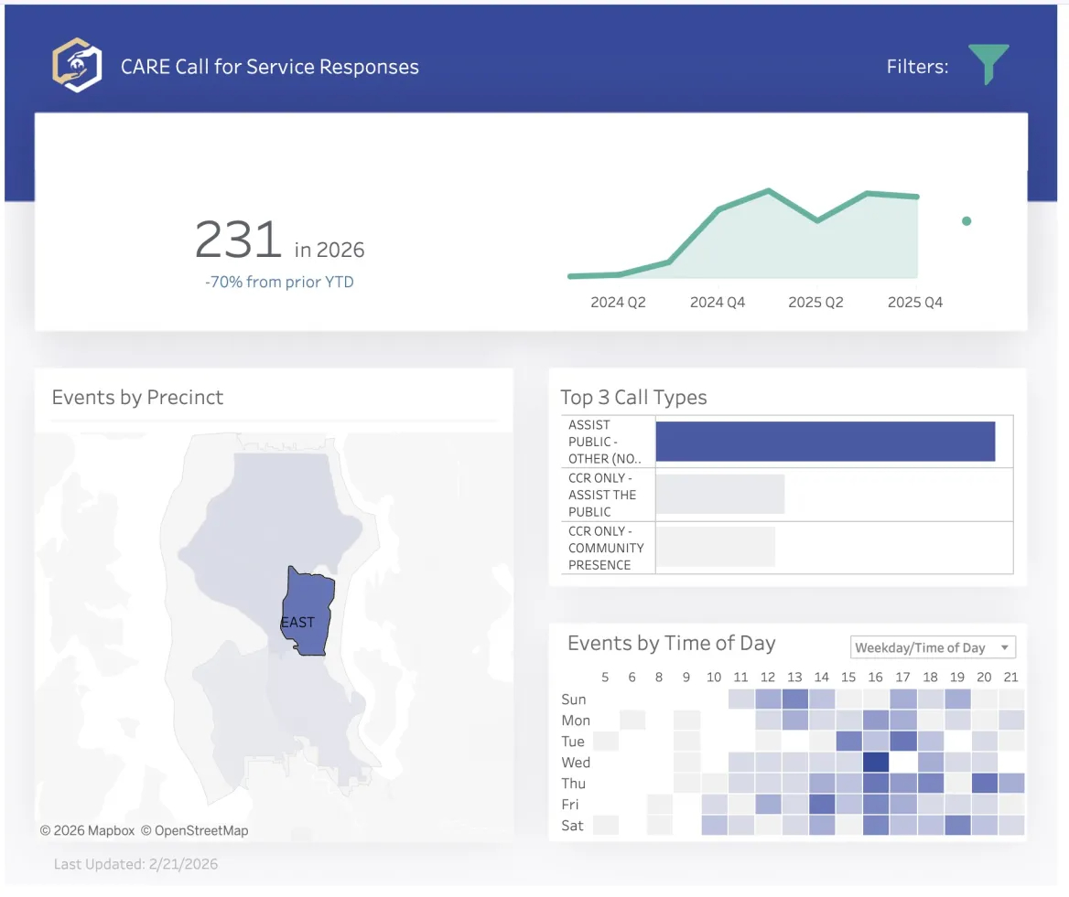Click the CCR ONLY - COMMUNITY PRESENCE bar
The image size is (1069, 897).
pyautogui.click(x=716, y=547)
